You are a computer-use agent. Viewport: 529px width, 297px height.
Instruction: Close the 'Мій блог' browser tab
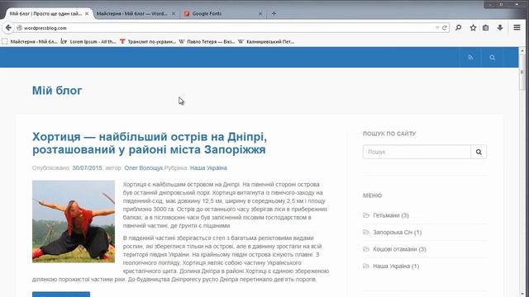click(x=87, y=13)
